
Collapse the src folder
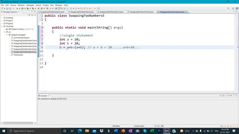tap(4, 32)
